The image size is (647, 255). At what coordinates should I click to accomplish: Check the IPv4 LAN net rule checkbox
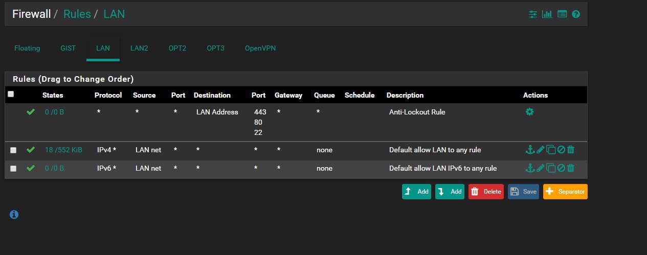pos(13,150)
